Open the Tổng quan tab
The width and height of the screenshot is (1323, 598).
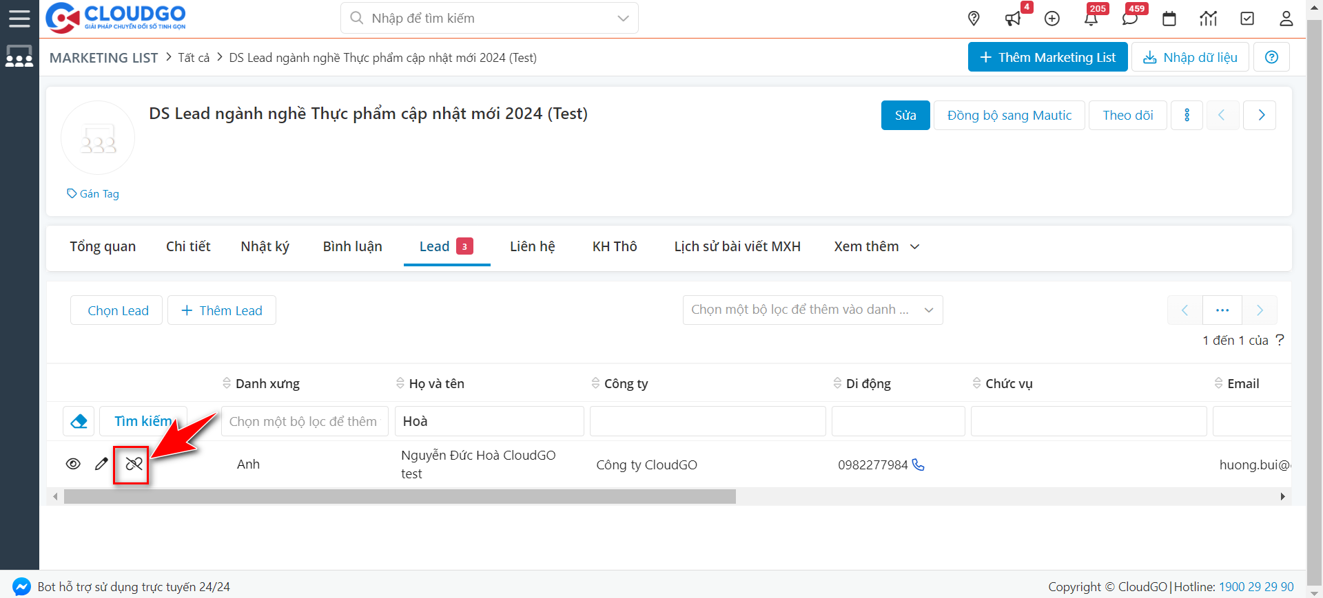[x=103, y=246]
